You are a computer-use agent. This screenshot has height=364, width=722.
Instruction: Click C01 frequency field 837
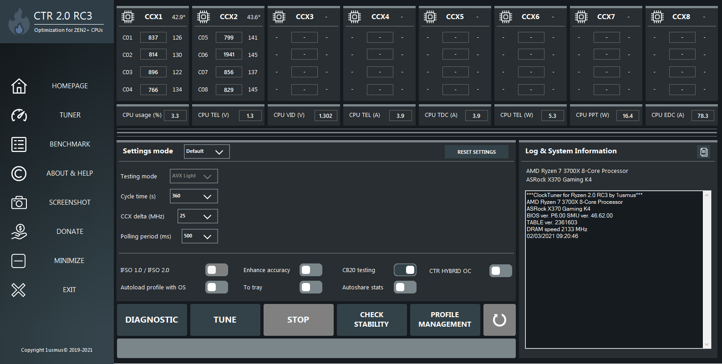153,37
